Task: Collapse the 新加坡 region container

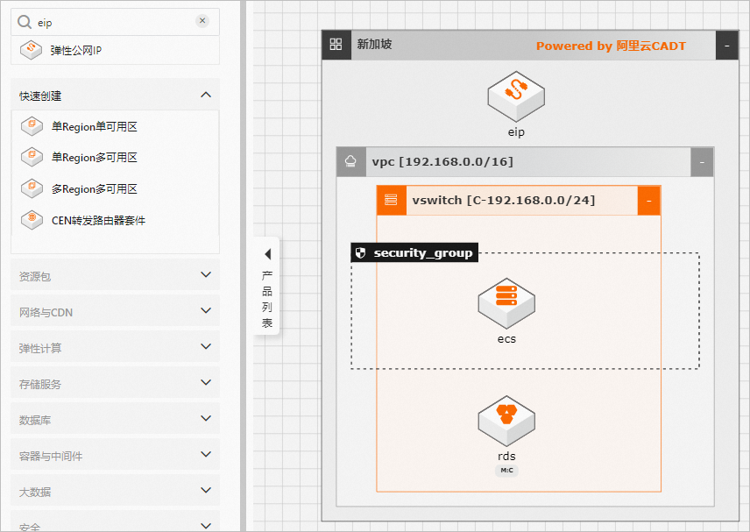Action: coord(726,46)
